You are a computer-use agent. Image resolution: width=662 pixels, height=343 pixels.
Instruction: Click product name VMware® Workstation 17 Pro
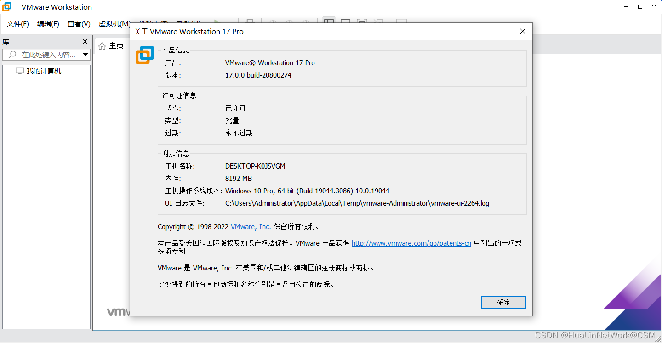point(270,63)
